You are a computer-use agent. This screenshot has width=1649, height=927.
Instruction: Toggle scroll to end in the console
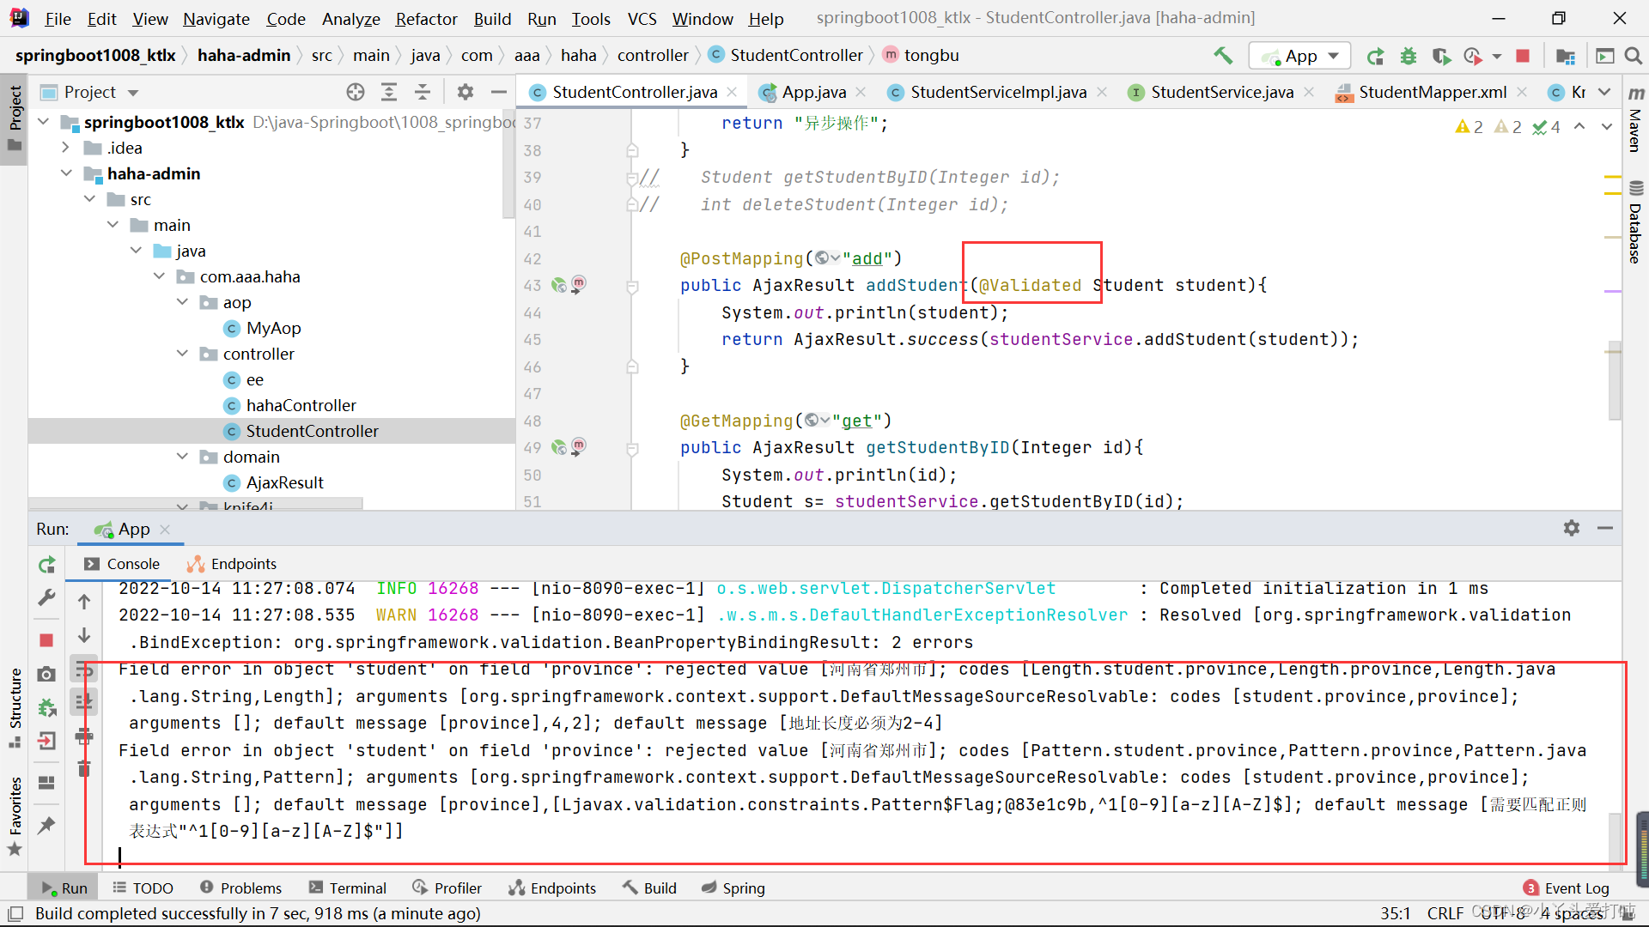click(x=84, y=703)
